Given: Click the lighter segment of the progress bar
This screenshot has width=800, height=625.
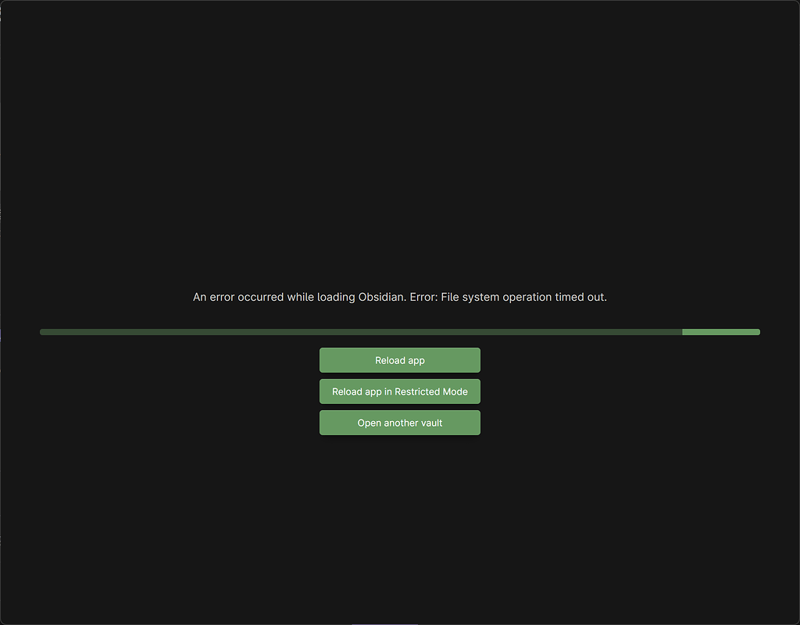Looking at the screenshot, I should [x=720, y=331].
